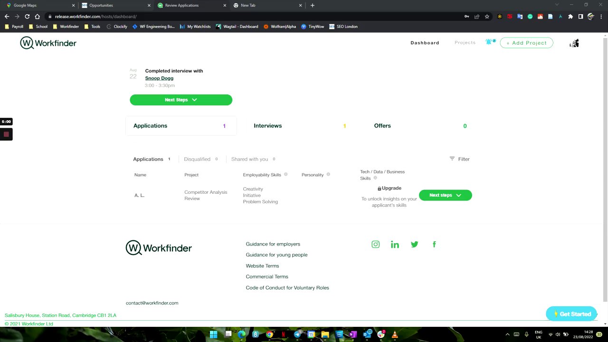Open the Dashboard nav item
608x342 pixels.
425,43
